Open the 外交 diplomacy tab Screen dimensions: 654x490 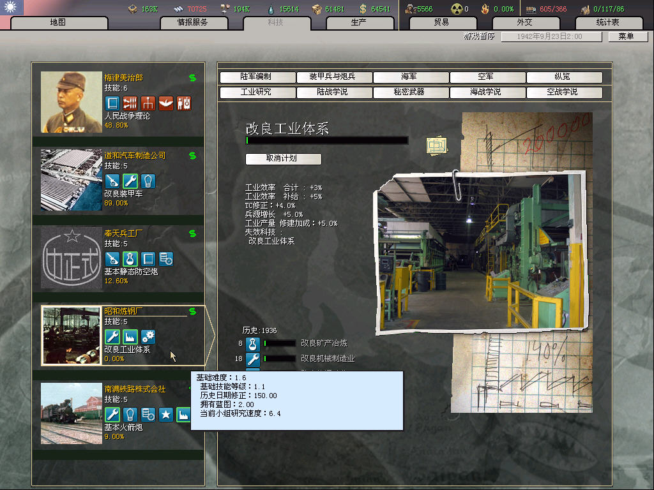[x=526, y=22]
